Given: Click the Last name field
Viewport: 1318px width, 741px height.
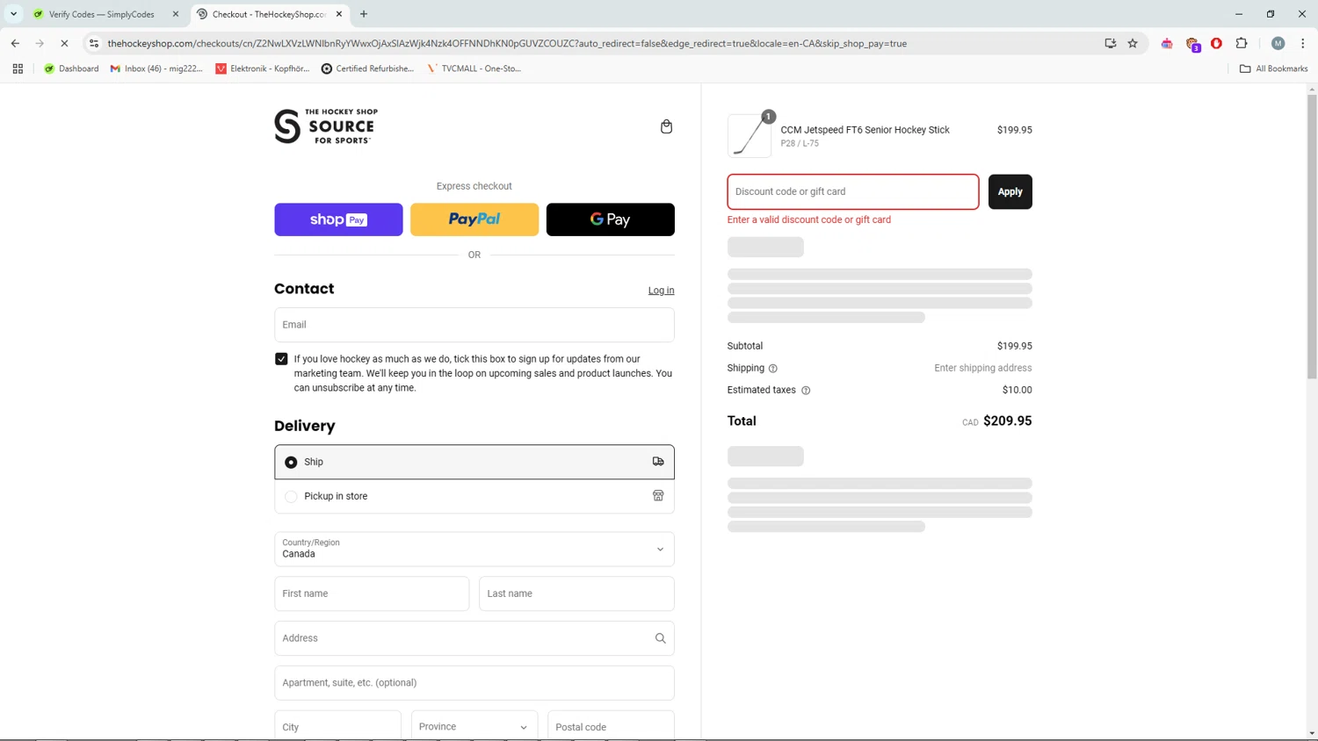Looking at the screenshot, I should coord(576,594).
